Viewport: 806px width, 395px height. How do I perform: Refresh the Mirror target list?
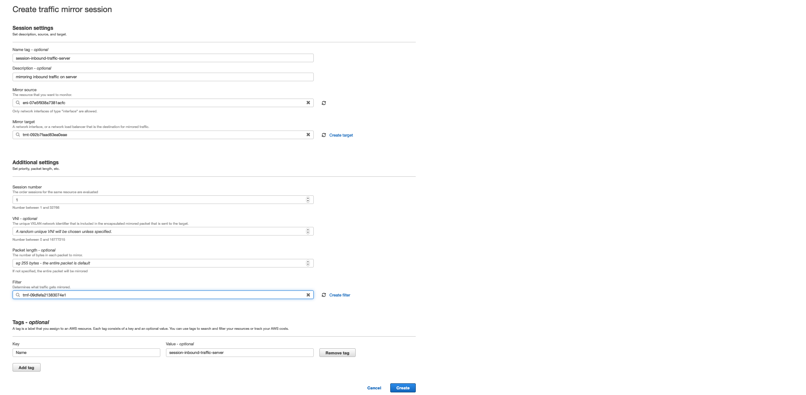point(324,135)
